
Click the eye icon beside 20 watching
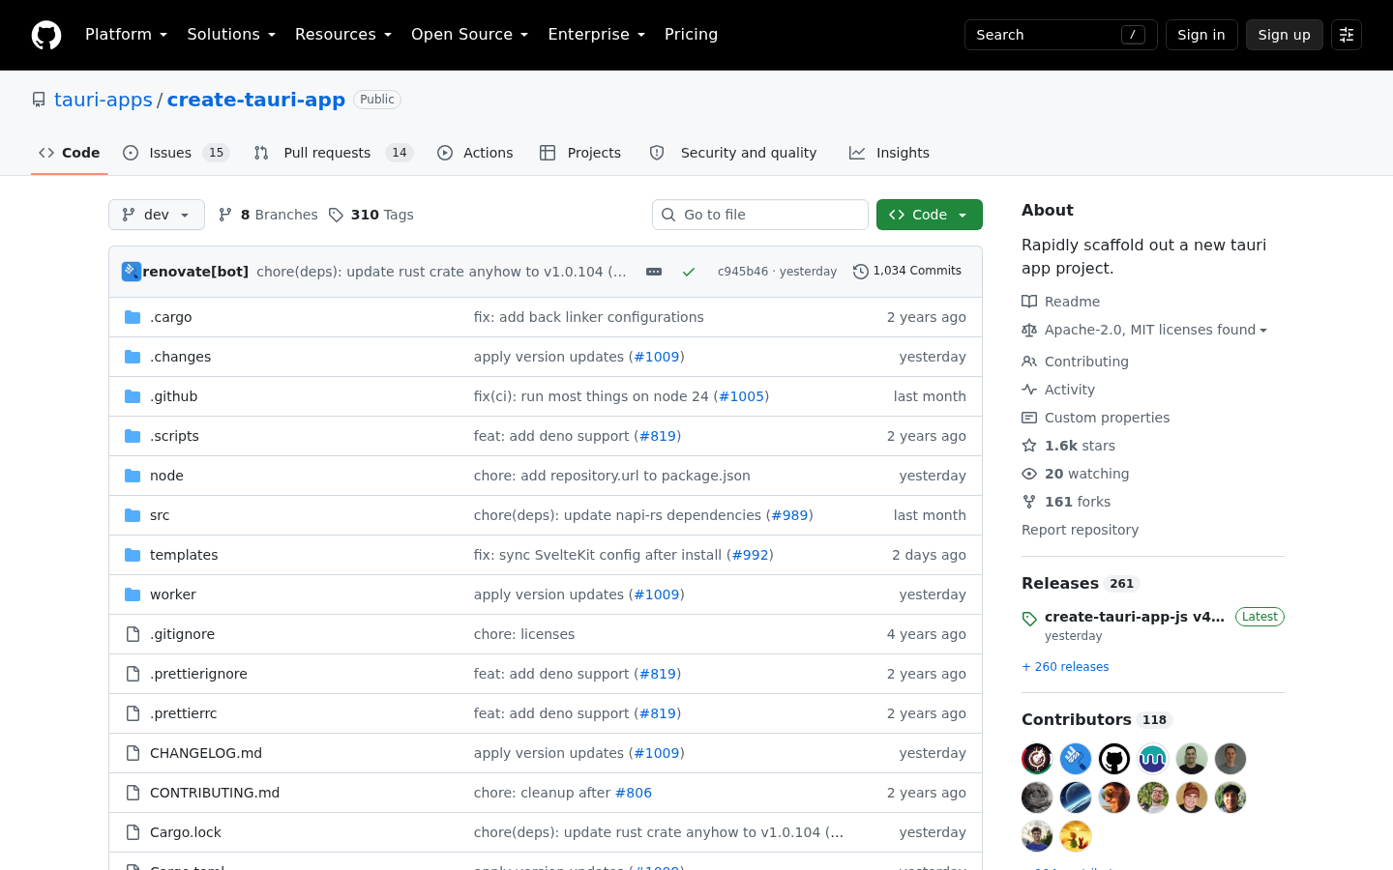point(1029,474)
